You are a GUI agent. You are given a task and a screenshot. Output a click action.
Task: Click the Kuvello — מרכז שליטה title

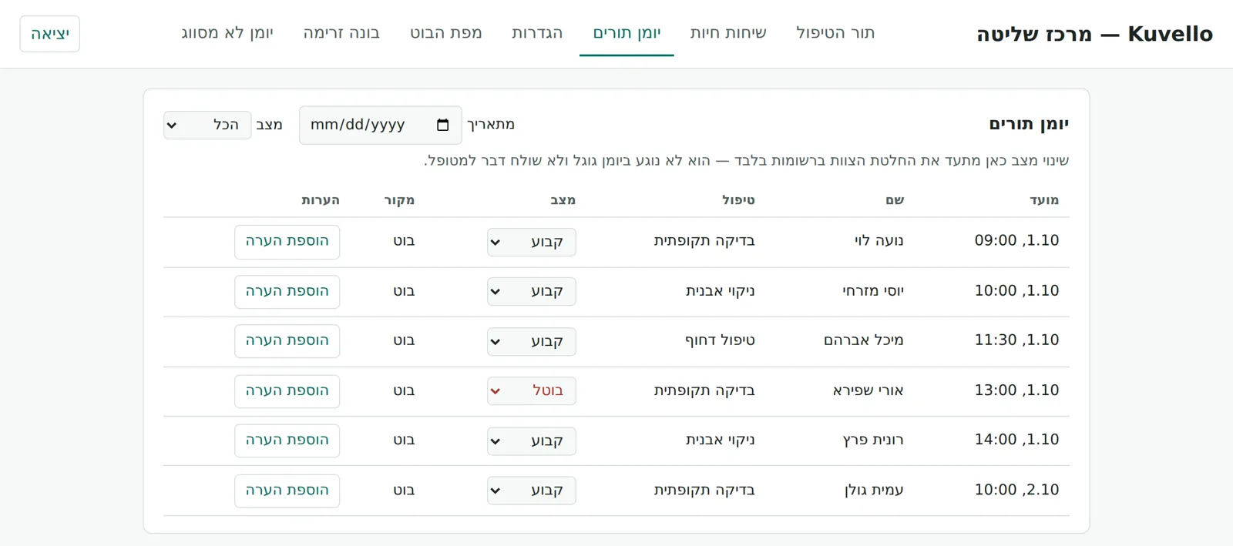(1094, 34)
